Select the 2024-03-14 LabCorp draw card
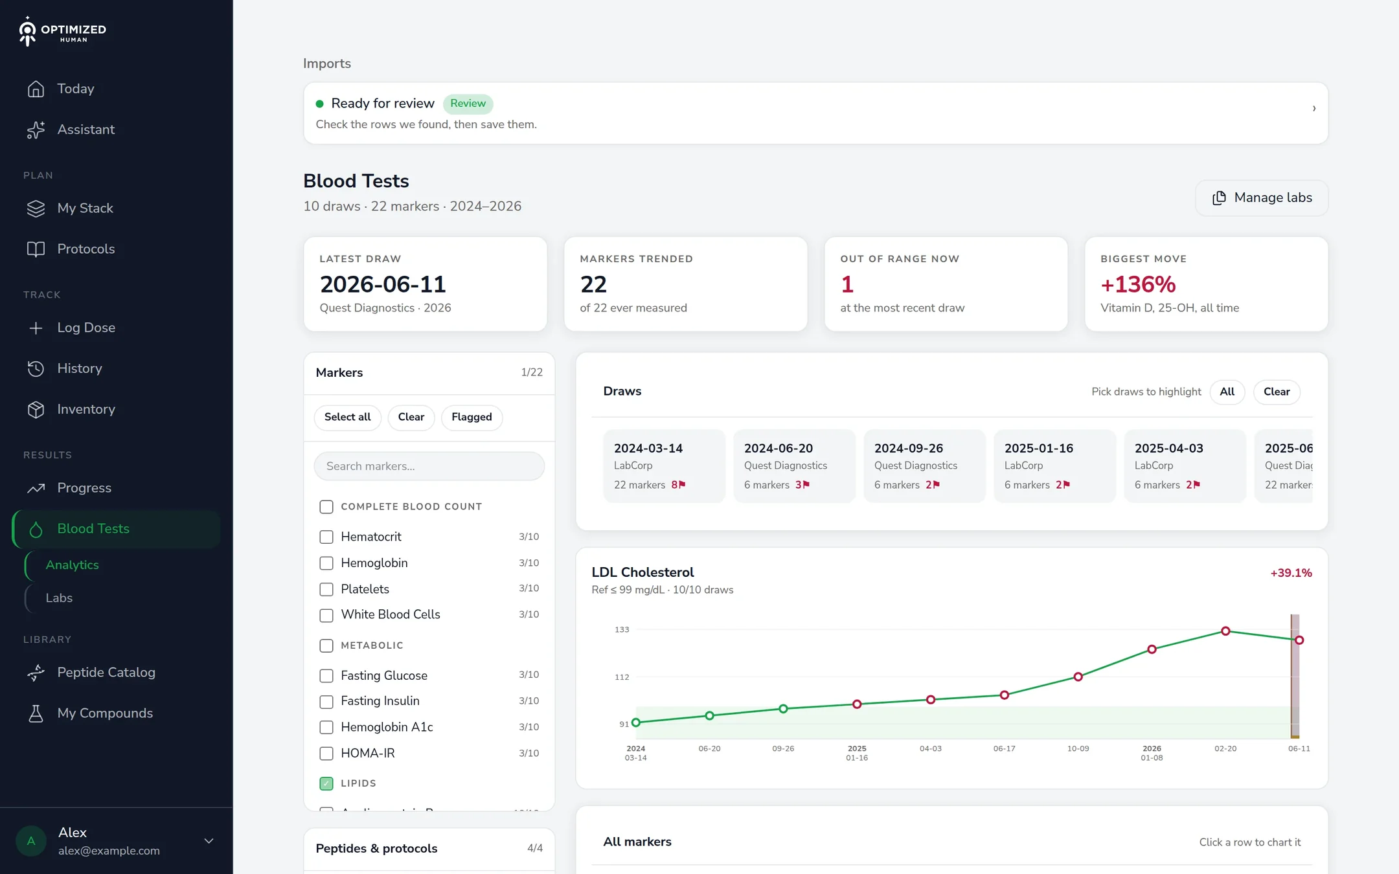This screenshot has height=874, width=1399. (x=664, y=466)
